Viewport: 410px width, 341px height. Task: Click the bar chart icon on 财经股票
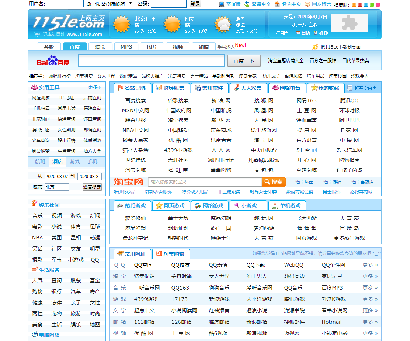pyautogui.click(x=159, y=88)
